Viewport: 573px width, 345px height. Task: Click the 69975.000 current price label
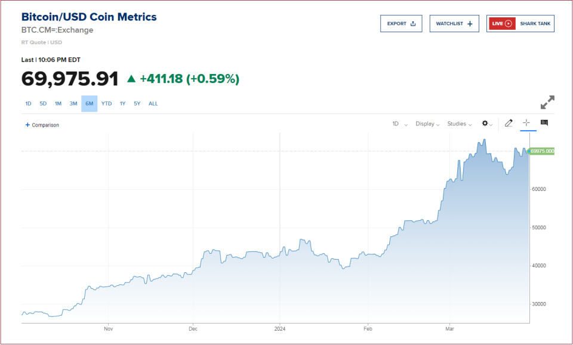542,151
